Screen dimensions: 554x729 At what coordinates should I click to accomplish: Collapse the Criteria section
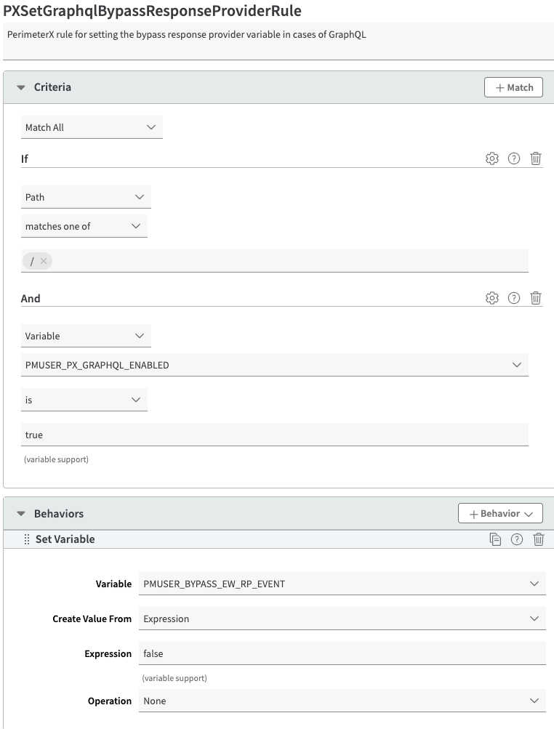[21, 87]
